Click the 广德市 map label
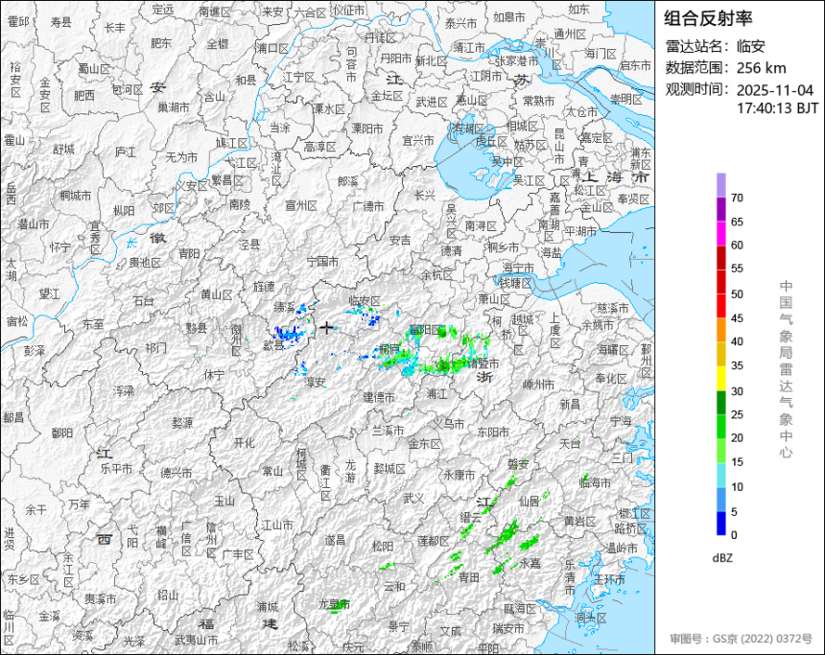The width and height of the screenshot is (825, 655). 368,206
